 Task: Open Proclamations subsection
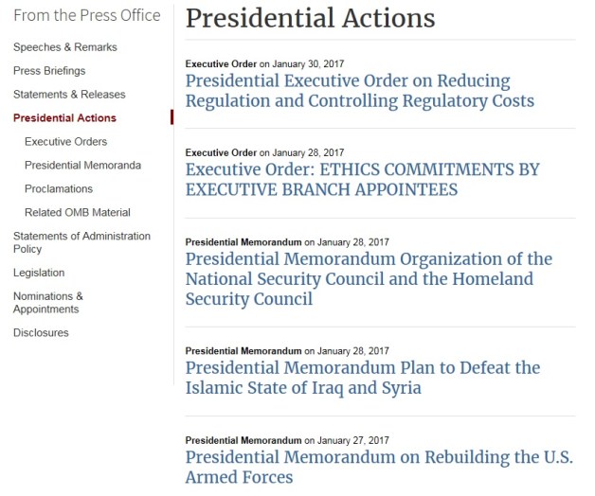point(59,189)
